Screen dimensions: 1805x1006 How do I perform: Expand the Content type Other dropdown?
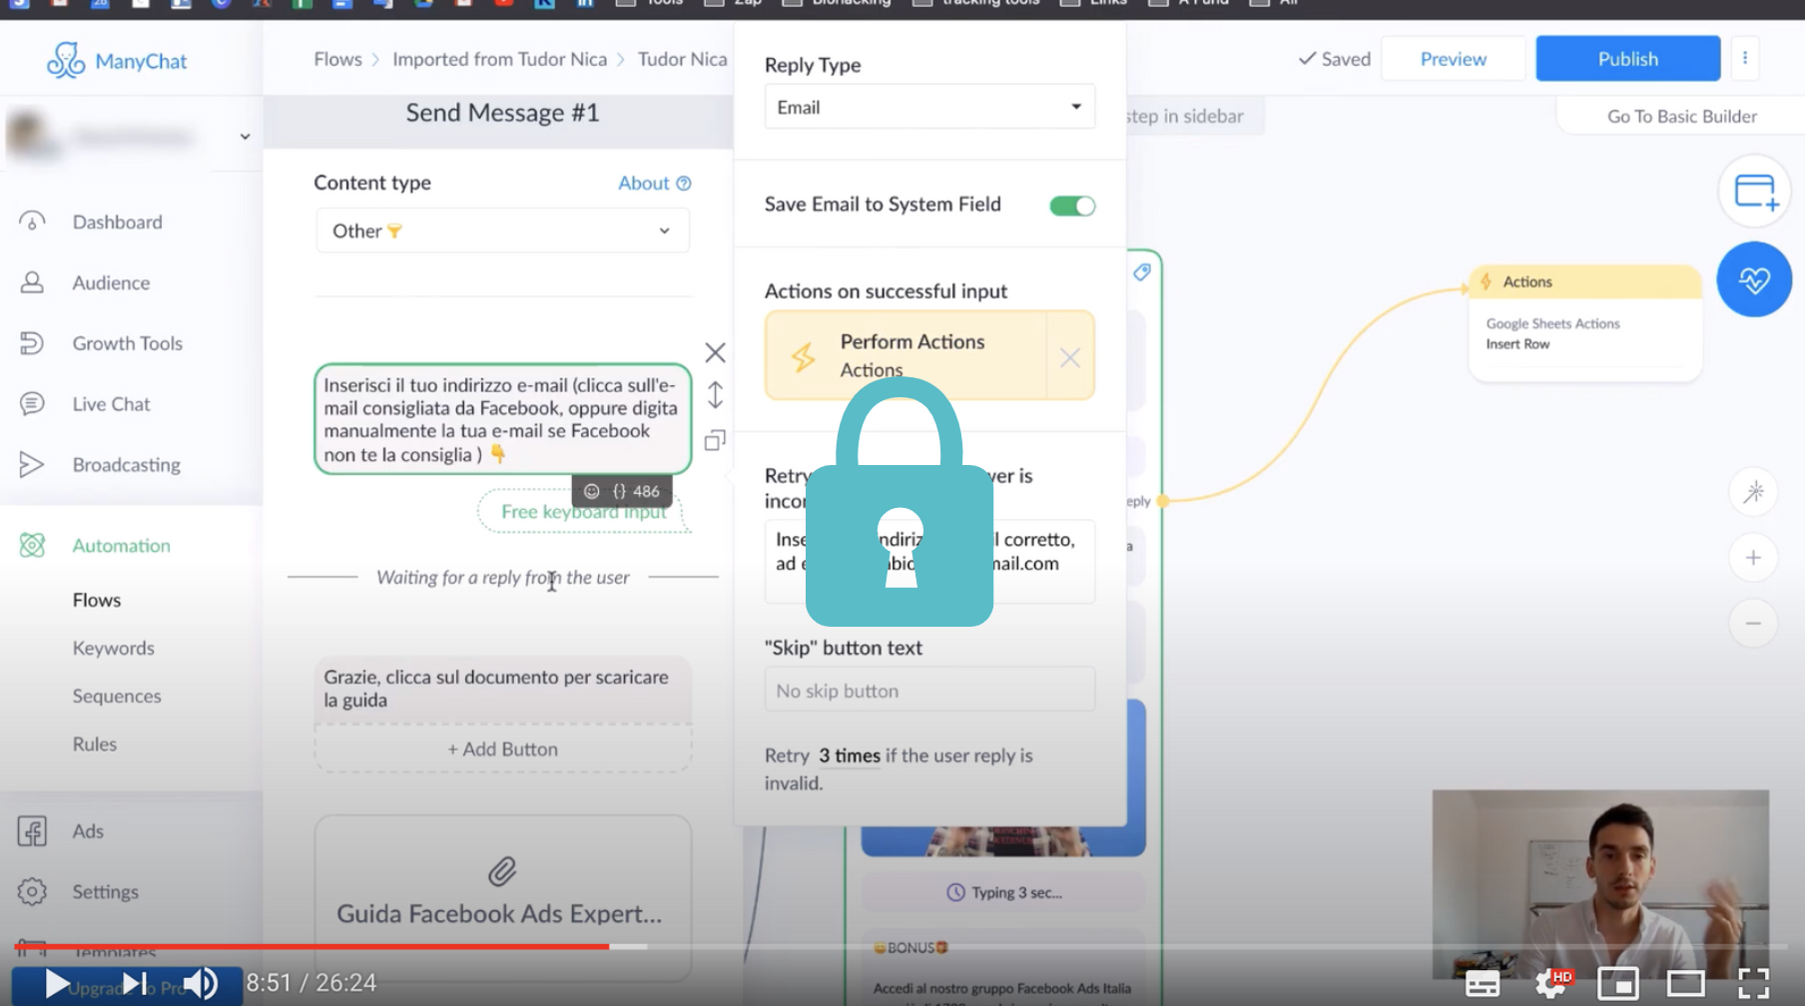(502, 231)
